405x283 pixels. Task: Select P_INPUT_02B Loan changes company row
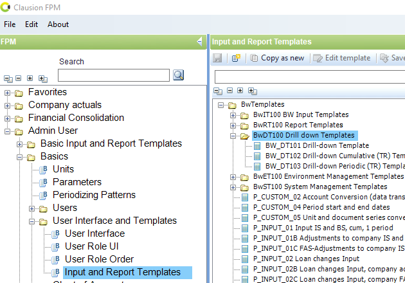pyautogui.click(x=328, y=269)
